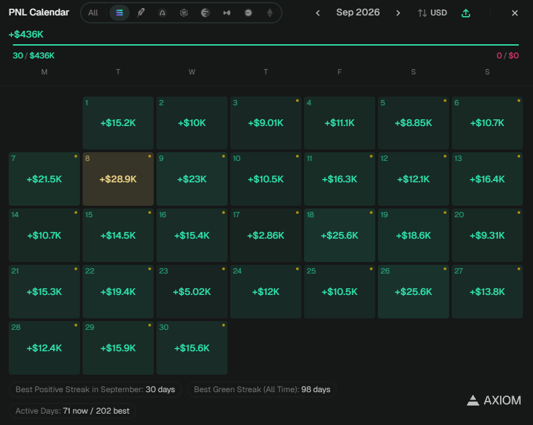Open day 25 cell showing +$10.5K
Viewport: 533px width, 425px height.
pyautogui.click(x=340, y=292)
